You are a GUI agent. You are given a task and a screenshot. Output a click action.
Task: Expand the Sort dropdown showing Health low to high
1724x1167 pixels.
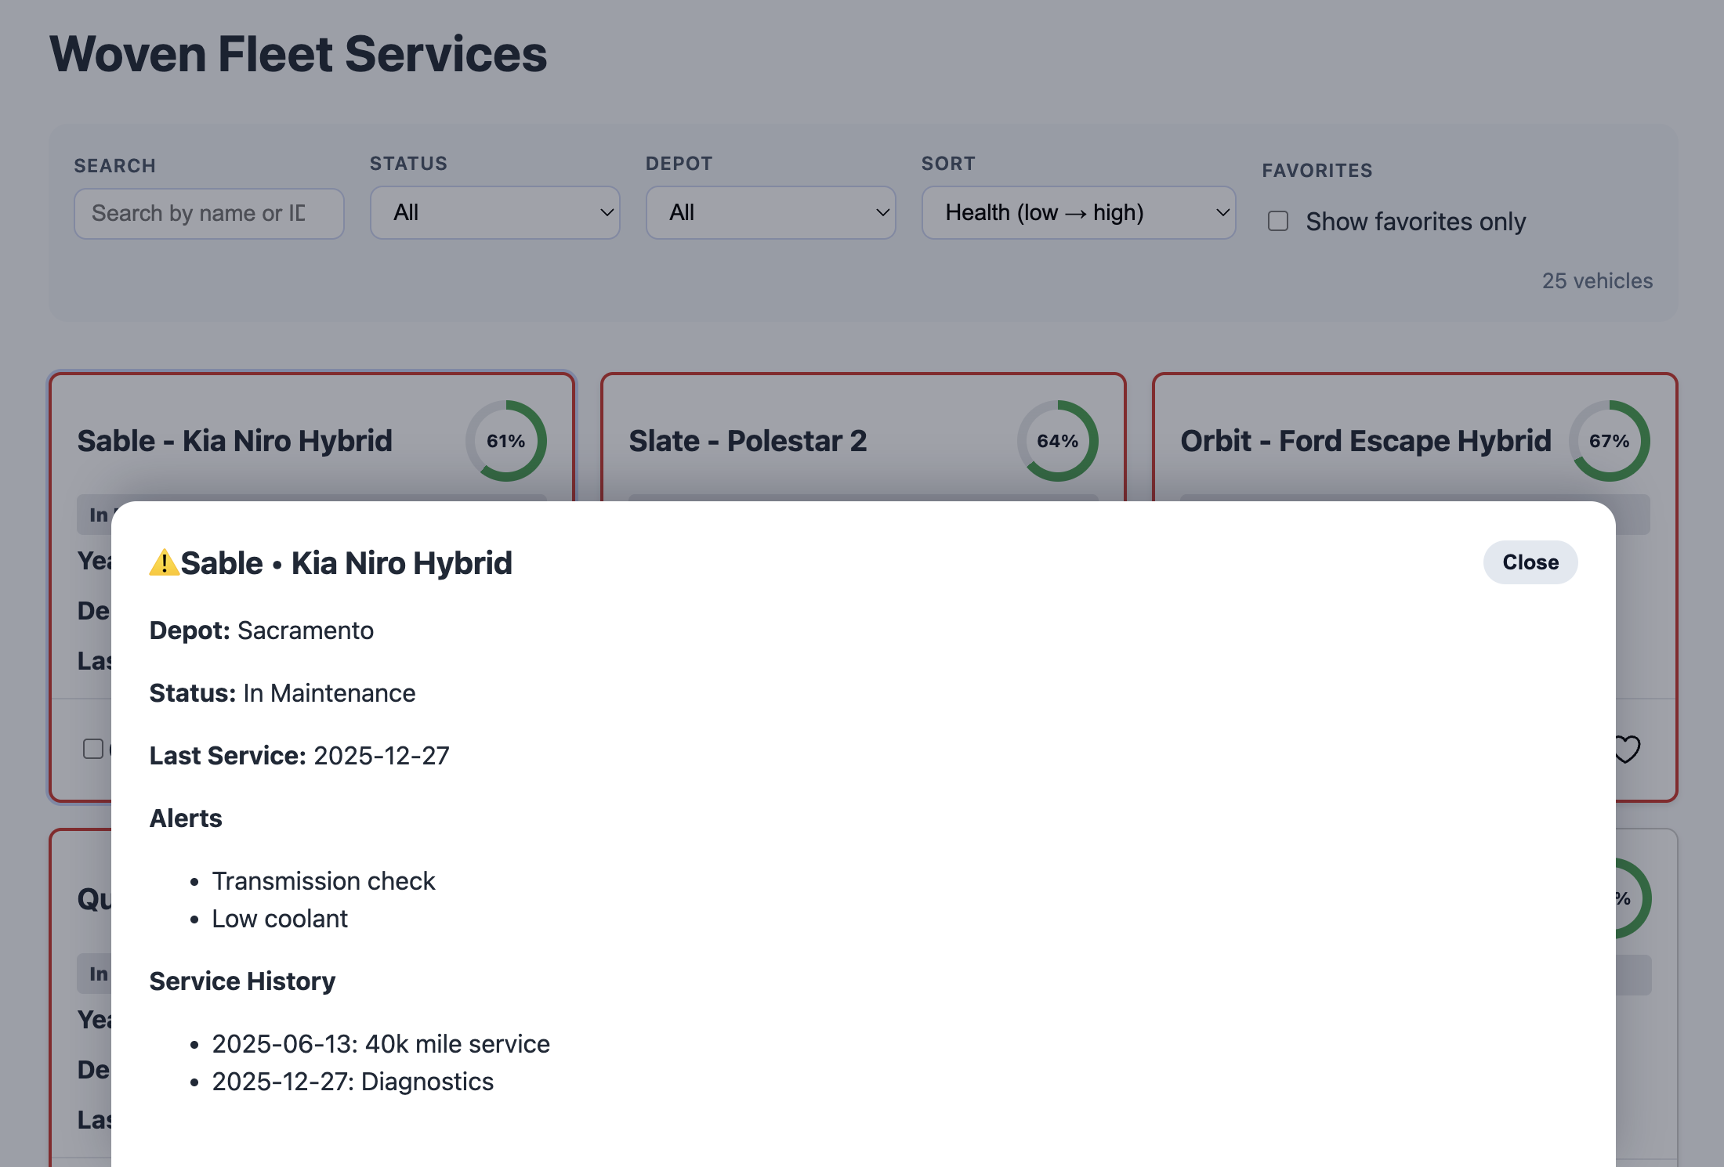[x=1078, y=212]
